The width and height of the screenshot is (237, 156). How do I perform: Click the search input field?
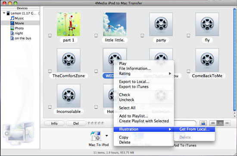185,123
